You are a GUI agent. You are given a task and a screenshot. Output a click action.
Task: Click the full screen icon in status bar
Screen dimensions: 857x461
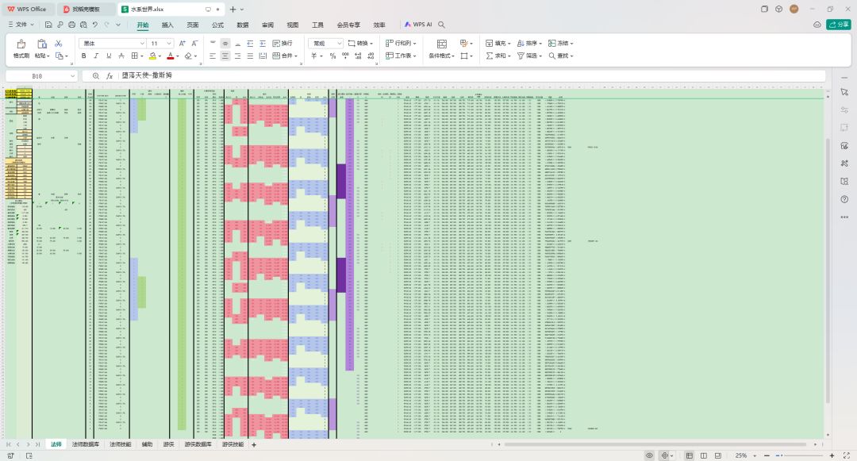[x=847, y=455]
